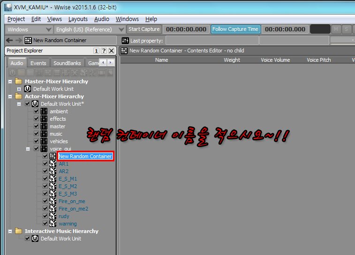Open the Windows platform dropdown
The image size is (355, 255).
click(29, 29)
